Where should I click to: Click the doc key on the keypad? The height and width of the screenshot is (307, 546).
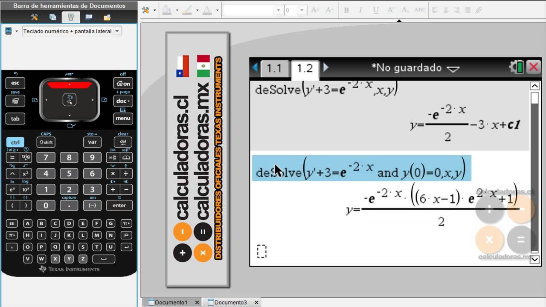(x=123, y=101)
